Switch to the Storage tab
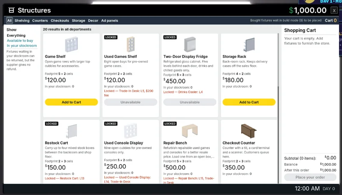The height and width of the screenshot is (195, 342). point(79,21)
